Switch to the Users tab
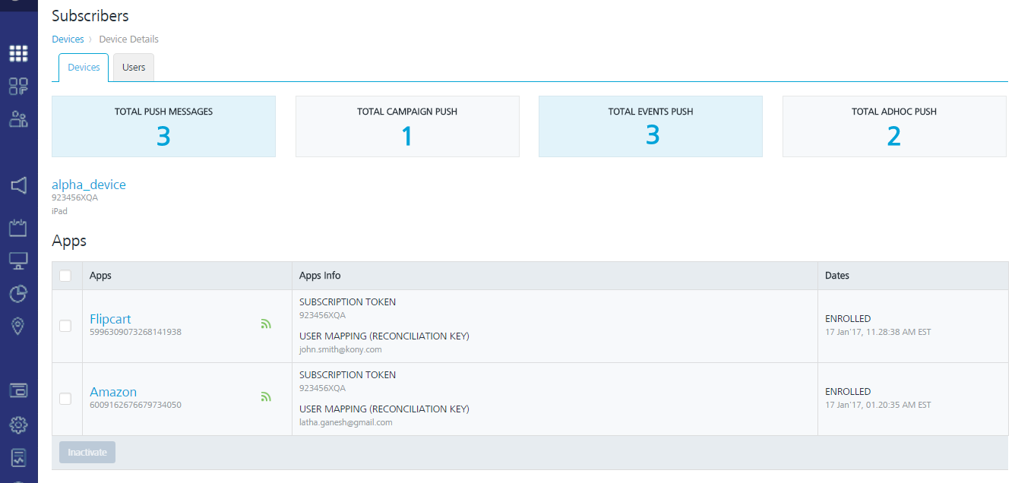Screen dimensions: 1015x483 (x=134, y=68)
